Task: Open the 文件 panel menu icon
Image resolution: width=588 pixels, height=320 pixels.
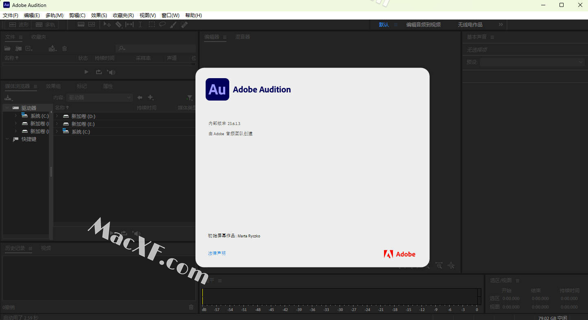Action: pyautogui.click(x=21, y=37)
